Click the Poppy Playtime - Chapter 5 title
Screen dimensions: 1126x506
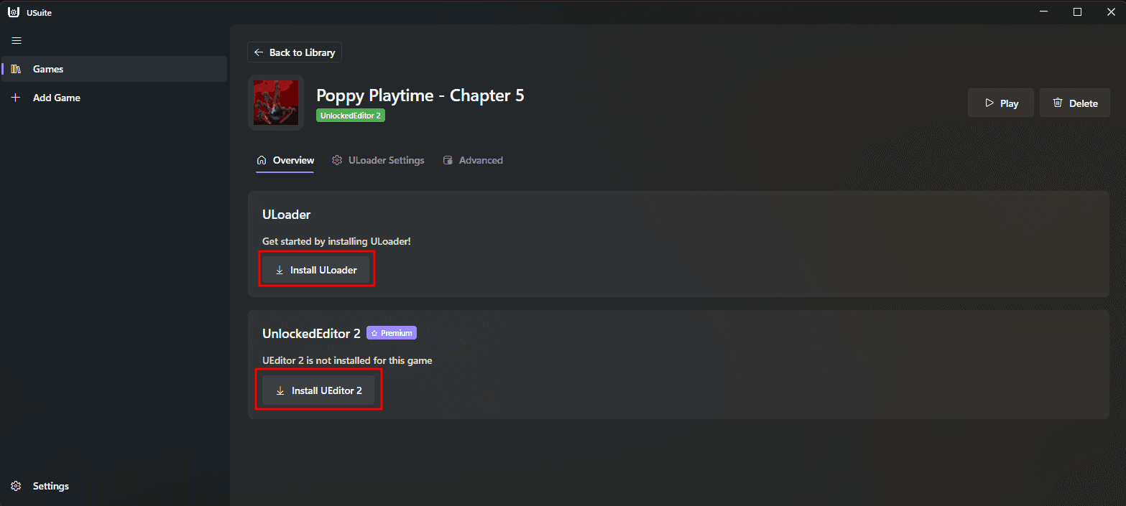point(420,95)
